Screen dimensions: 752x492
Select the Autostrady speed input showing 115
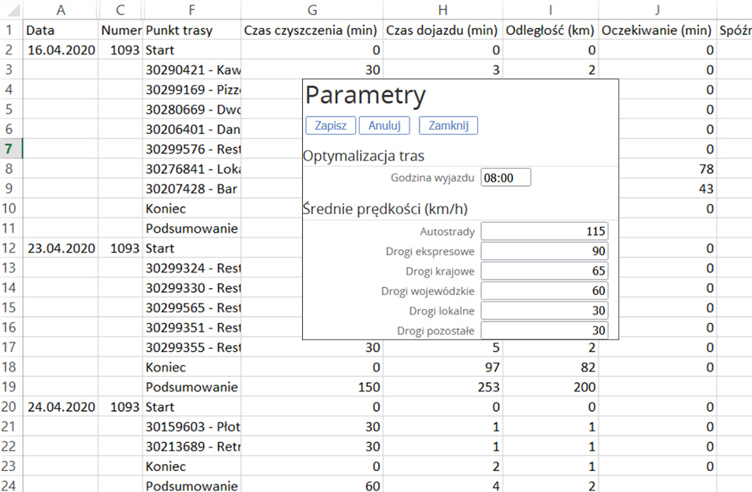click(544, 230)
